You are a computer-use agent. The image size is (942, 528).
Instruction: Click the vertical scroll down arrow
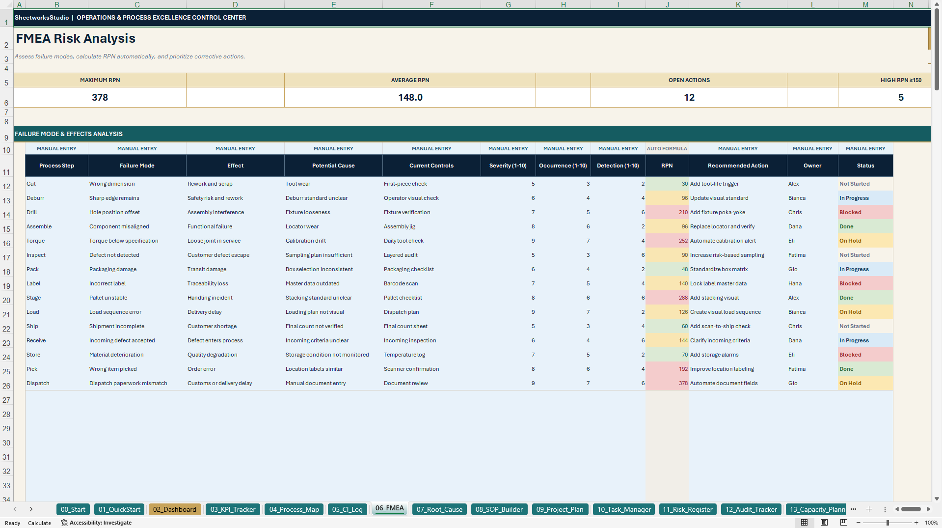937,499
